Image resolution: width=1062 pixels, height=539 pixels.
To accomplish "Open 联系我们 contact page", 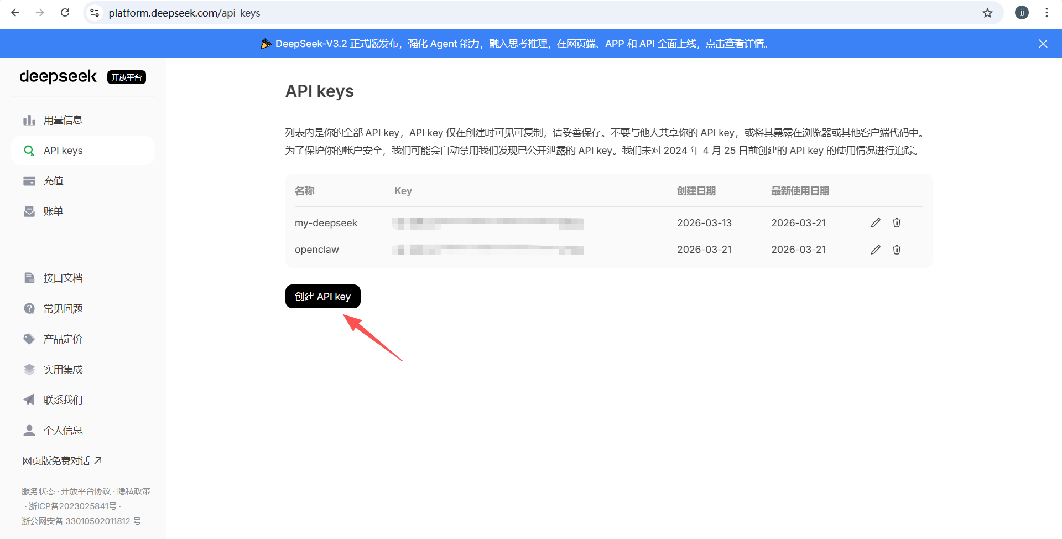I will [83, 400].
